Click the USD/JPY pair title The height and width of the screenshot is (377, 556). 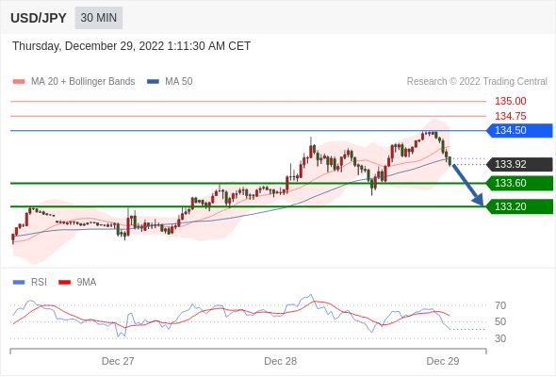tap(39, 18)
